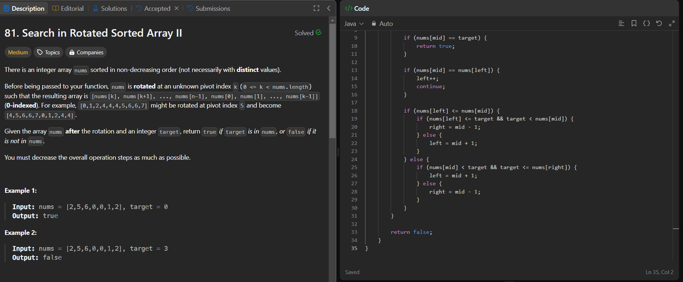Image resolution: width=683 pixels, height=282 pixels.
Task: Click the 'return true;' code line
Action: (435, 45)
